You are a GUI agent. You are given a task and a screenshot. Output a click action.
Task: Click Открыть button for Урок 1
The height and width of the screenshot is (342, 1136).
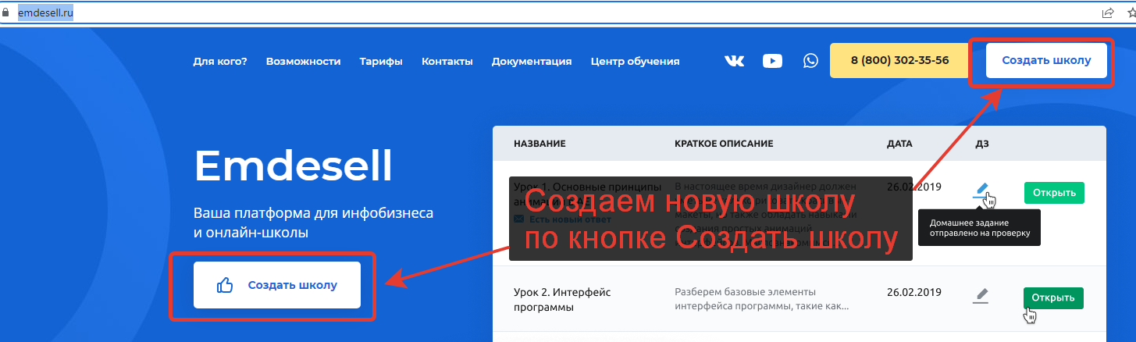tap(1054, 192)
